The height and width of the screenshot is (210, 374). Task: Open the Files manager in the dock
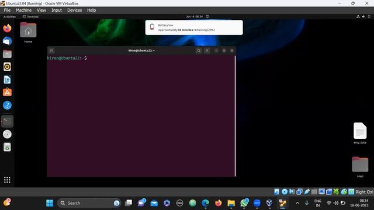[x=7, y=54]
